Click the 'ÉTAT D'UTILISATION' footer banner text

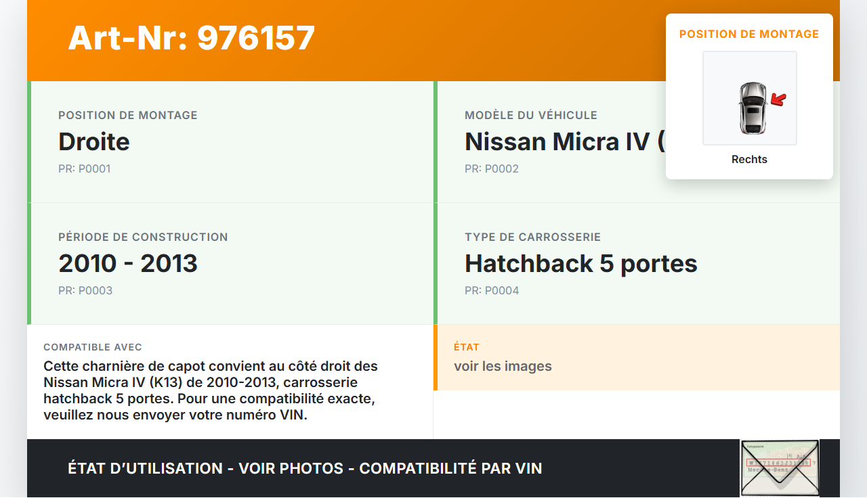point(305,468)
